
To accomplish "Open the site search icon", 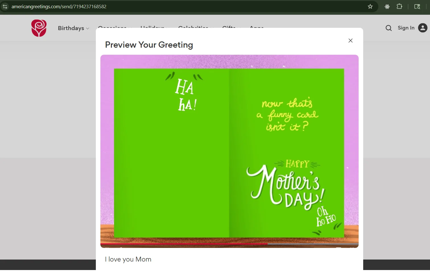I will coord(388,28).
